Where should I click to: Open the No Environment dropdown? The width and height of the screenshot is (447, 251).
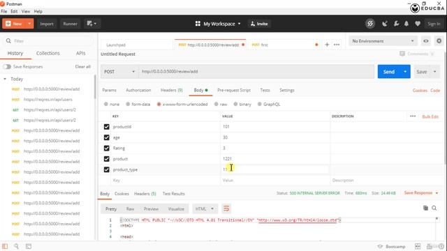(x=383, y=41)
